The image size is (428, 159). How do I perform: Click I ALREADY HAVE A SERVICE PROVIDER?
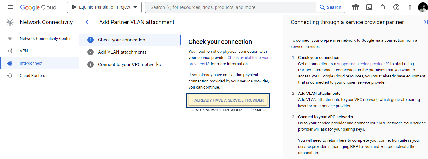pos(228,100)
